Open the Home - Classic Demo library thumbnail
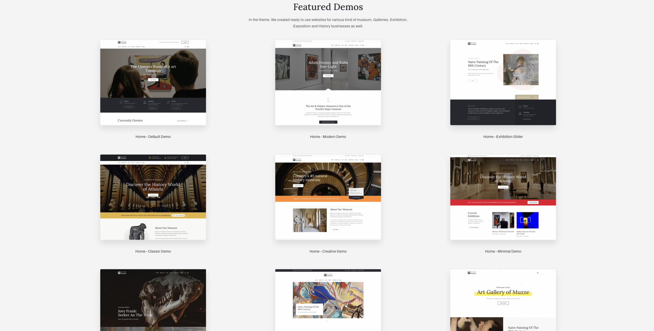The image size is (654, 331). (153, 197)
